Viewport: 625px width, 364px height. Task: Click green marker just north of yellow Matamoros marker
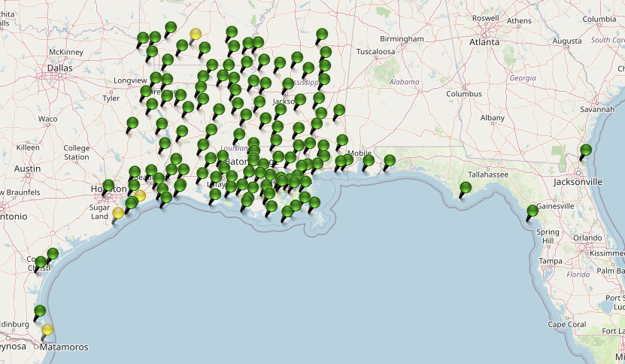(40, 311)
